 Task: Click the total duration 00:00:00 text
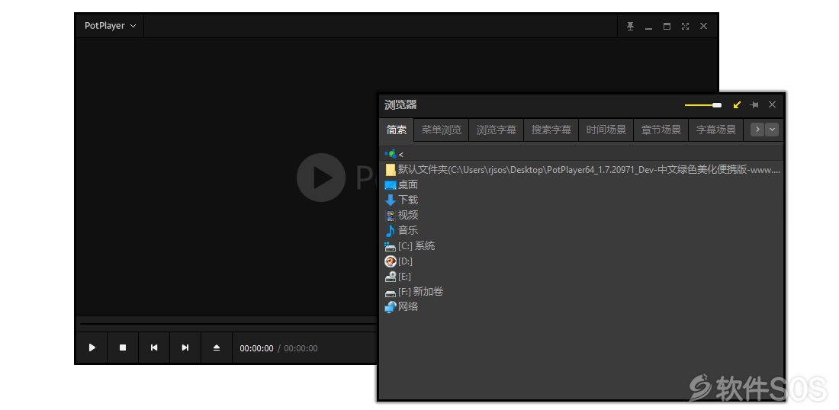pos(301,348)
